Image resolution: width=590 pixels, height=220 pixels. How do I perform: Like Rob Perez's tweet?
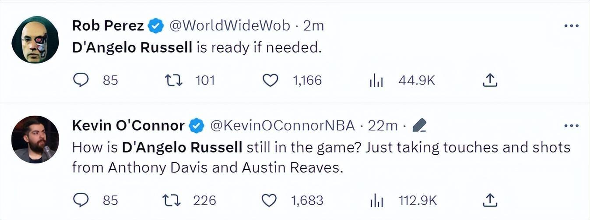point(270,80)
